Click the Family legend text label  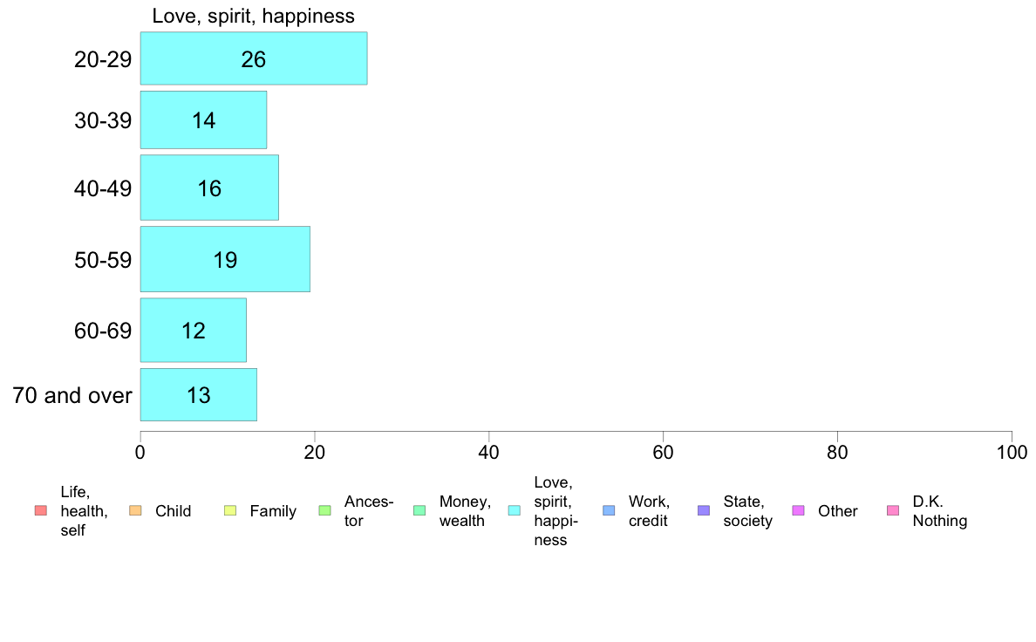click(273, 511)
